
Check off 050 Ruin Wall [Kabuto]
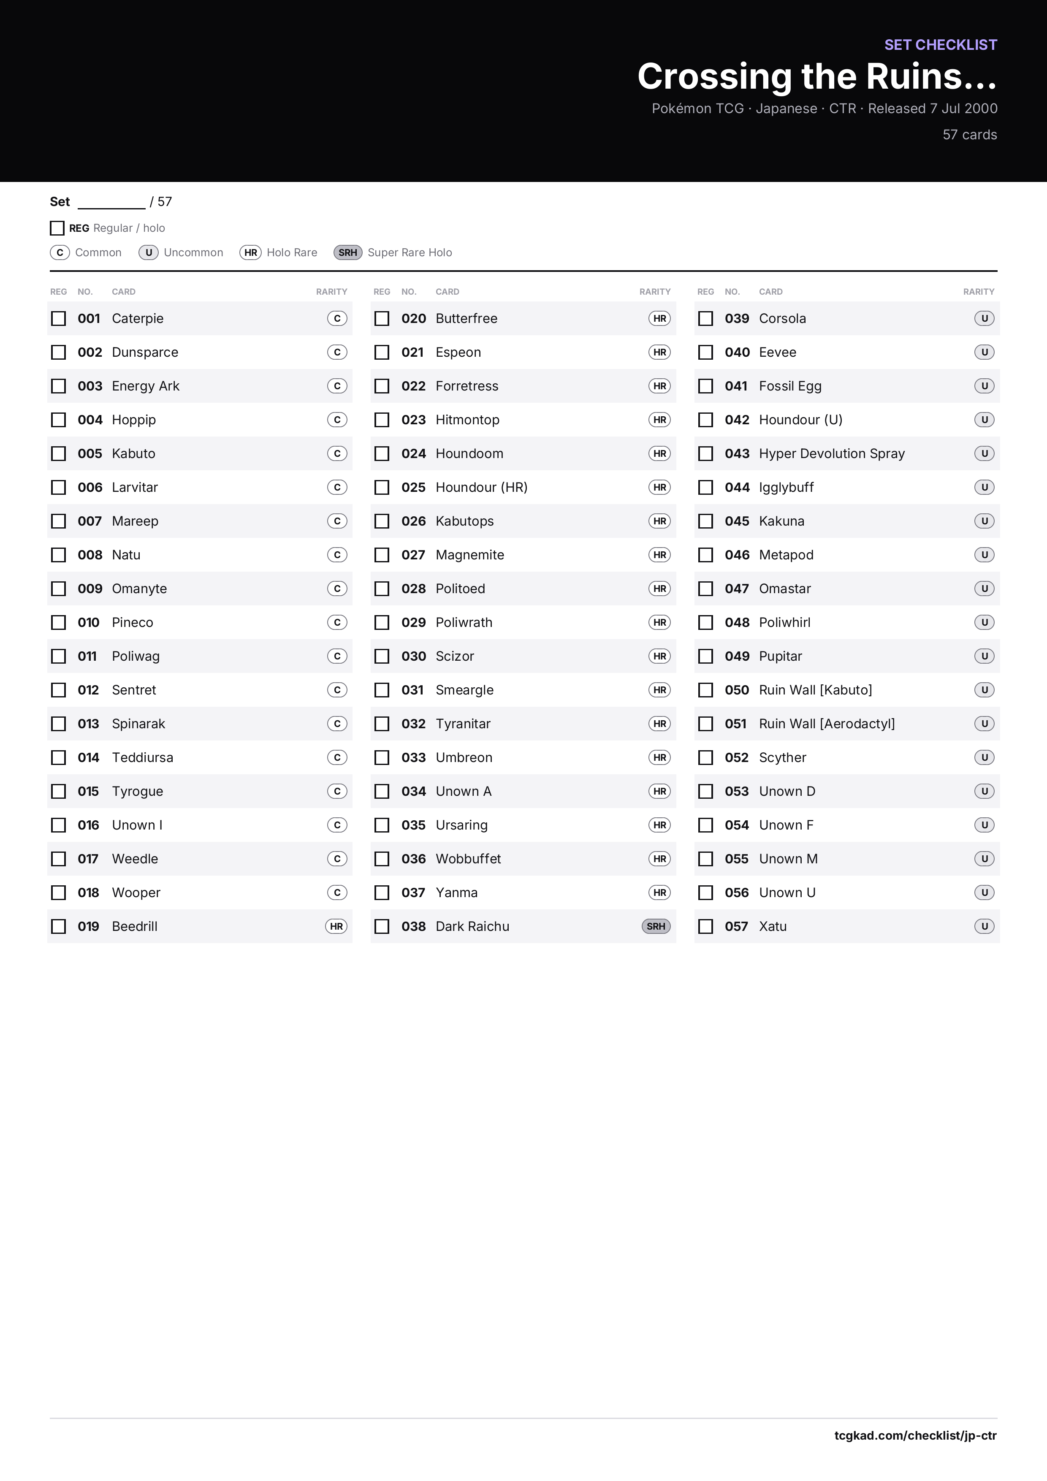[706, 690]
